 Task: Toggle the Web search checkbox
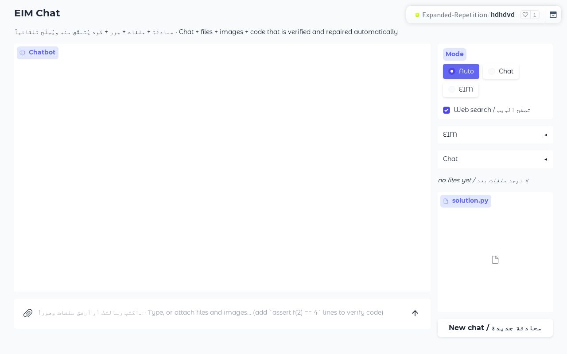click(447, 110)
